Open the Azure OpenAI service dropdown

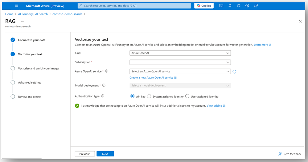[x=180, y=71]
